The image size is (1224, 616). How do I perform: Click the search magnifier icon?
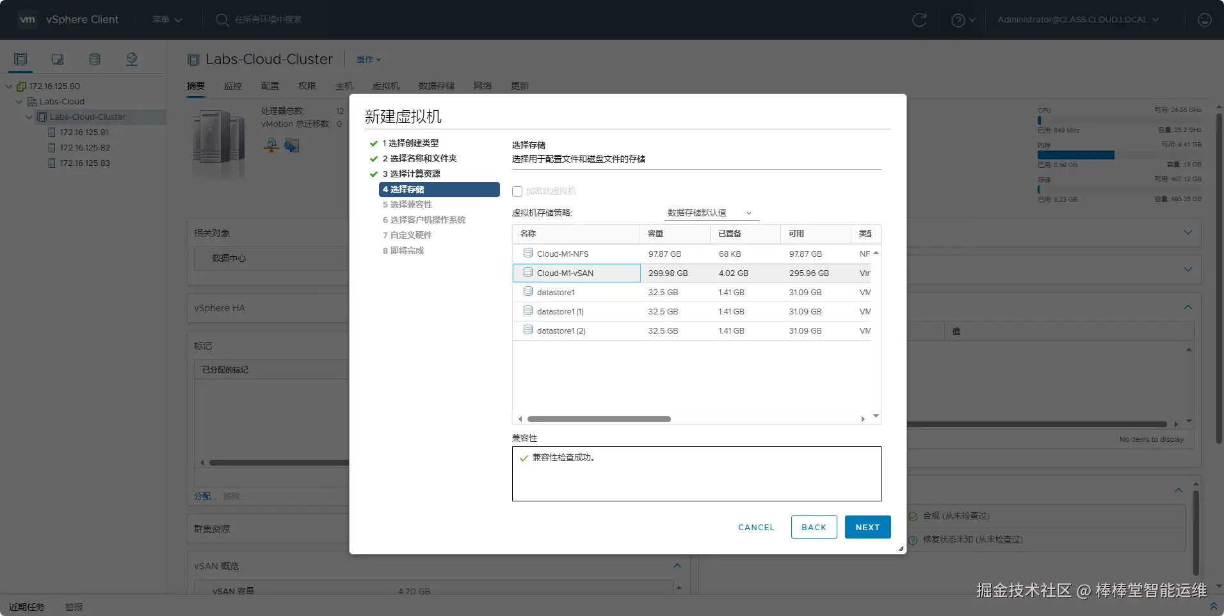pyautogui.click(x=221, y=20)
